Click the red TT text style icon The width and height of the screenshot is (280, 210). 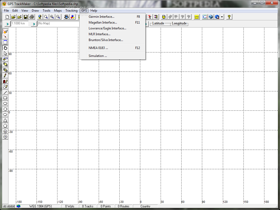coord(150,17)
